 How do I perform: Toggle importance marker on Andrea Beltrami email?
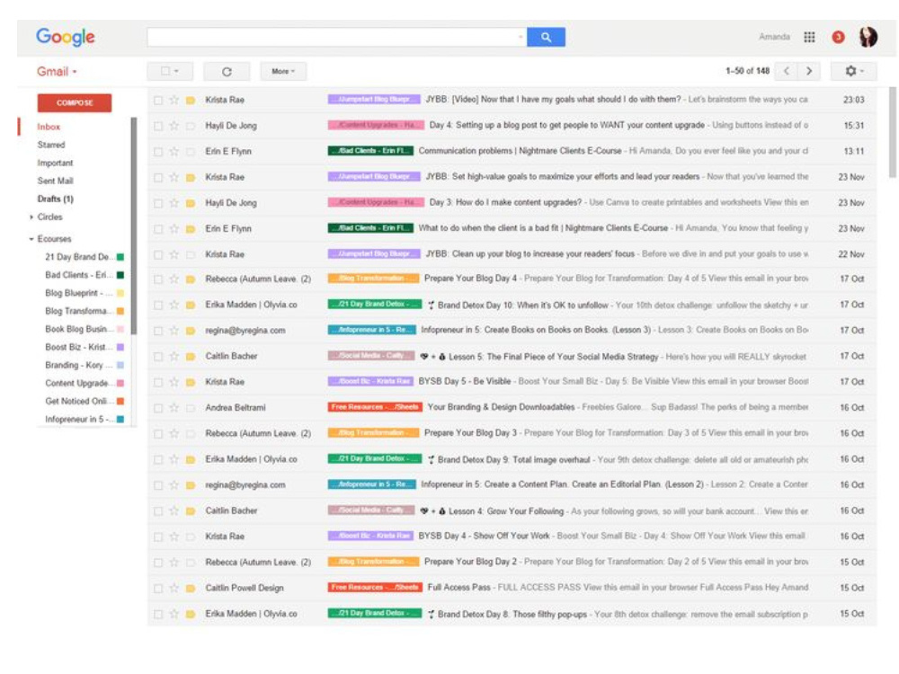191,408
